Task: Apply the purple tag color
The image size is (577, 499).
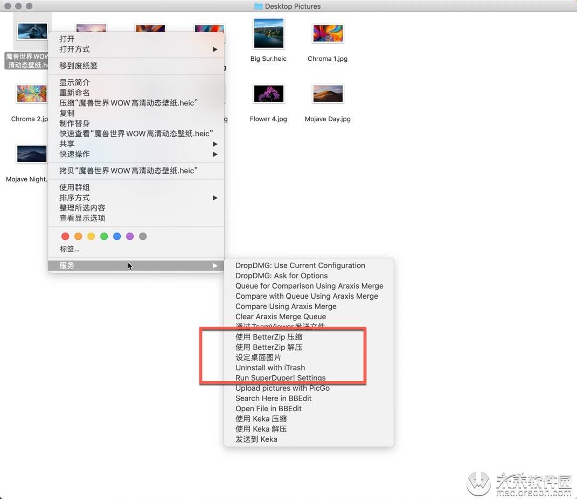Action: click(129, 236)
